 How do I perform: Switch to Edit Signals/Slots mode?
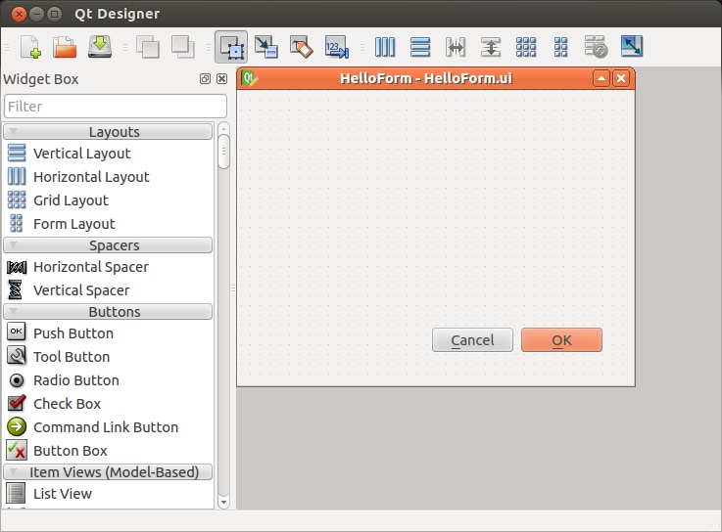266,47
